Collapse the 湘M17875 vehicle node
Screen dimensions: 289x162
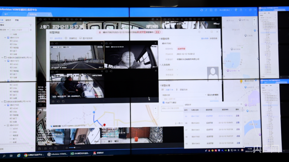point(5,61)
